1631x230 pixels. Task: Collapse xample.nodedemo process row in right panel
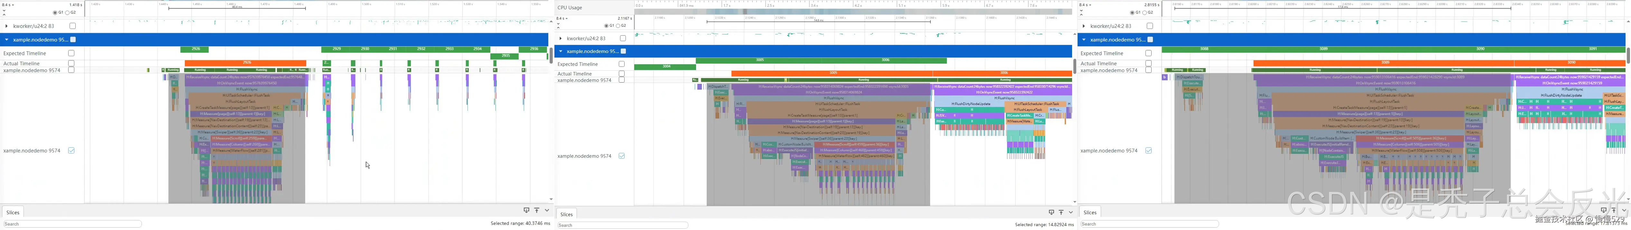pos(1084,39)
